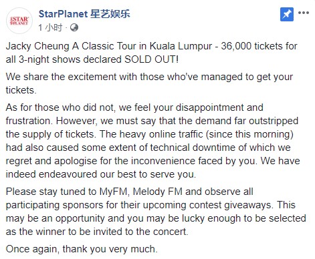Click paragraph starting As for those who

153,141
